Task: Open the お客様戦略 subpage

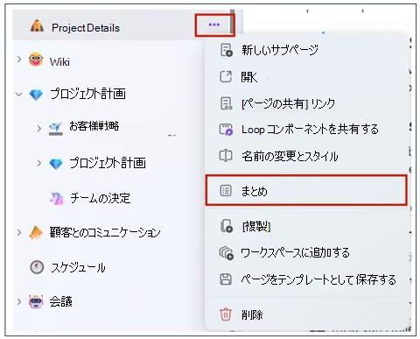Action: coord(94,126)
